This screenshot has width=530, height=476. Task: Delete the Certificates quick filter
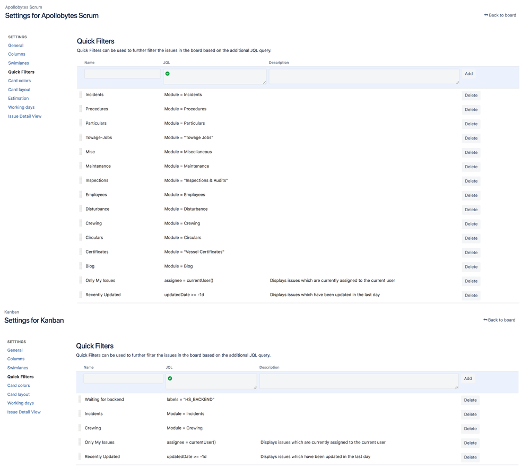[x=471, y=253]
